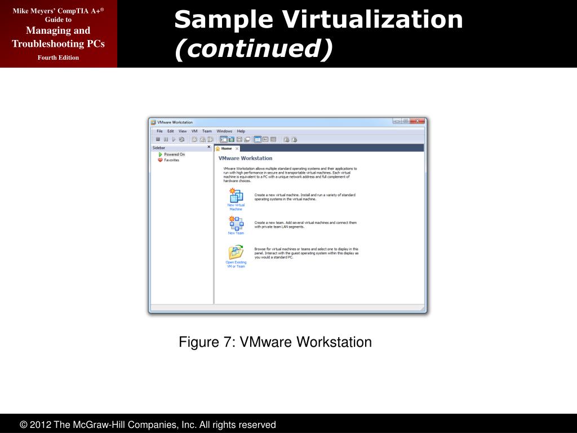The height and width of the screenshot is (433, 577).
Task: Click the last toolbar icon on the right
Action: tap(294, 140)
